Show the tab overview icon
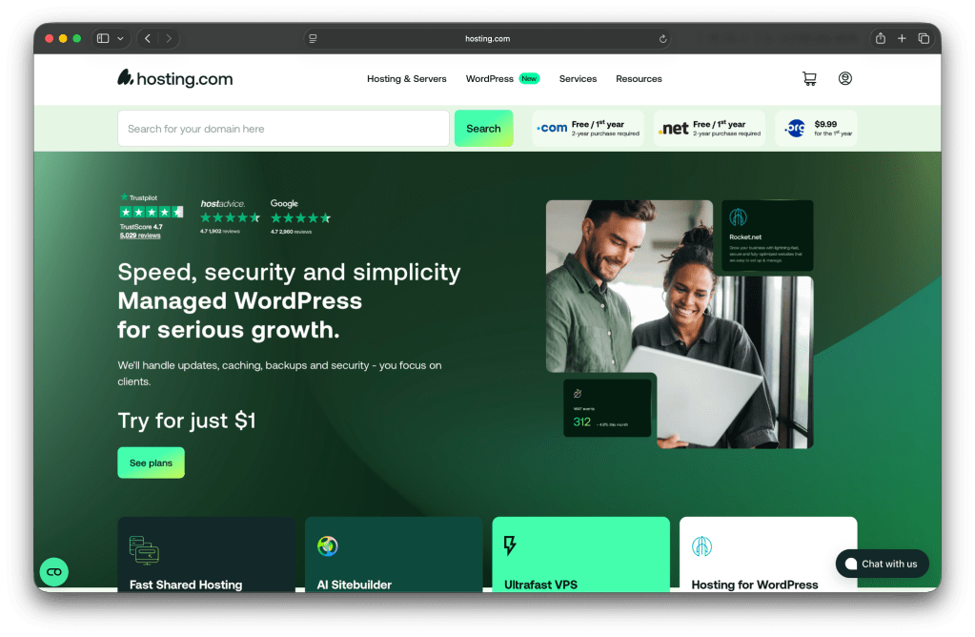Image resolution: width=975 pixels, height=637 pixels. click(924, 38)
